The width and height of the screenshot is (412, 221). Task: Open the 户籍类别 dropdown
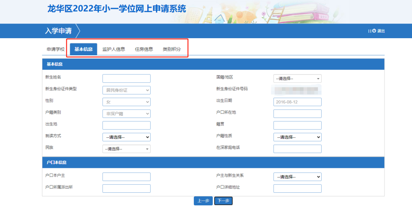tap(126, 113)
